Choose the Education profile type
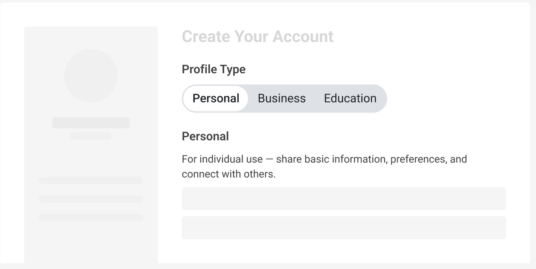The width and height of the screenshot is (536, 269). pos(350,98)
